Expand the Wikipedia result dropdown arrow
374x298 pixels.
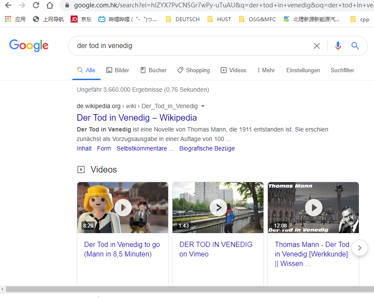point(203,106)
